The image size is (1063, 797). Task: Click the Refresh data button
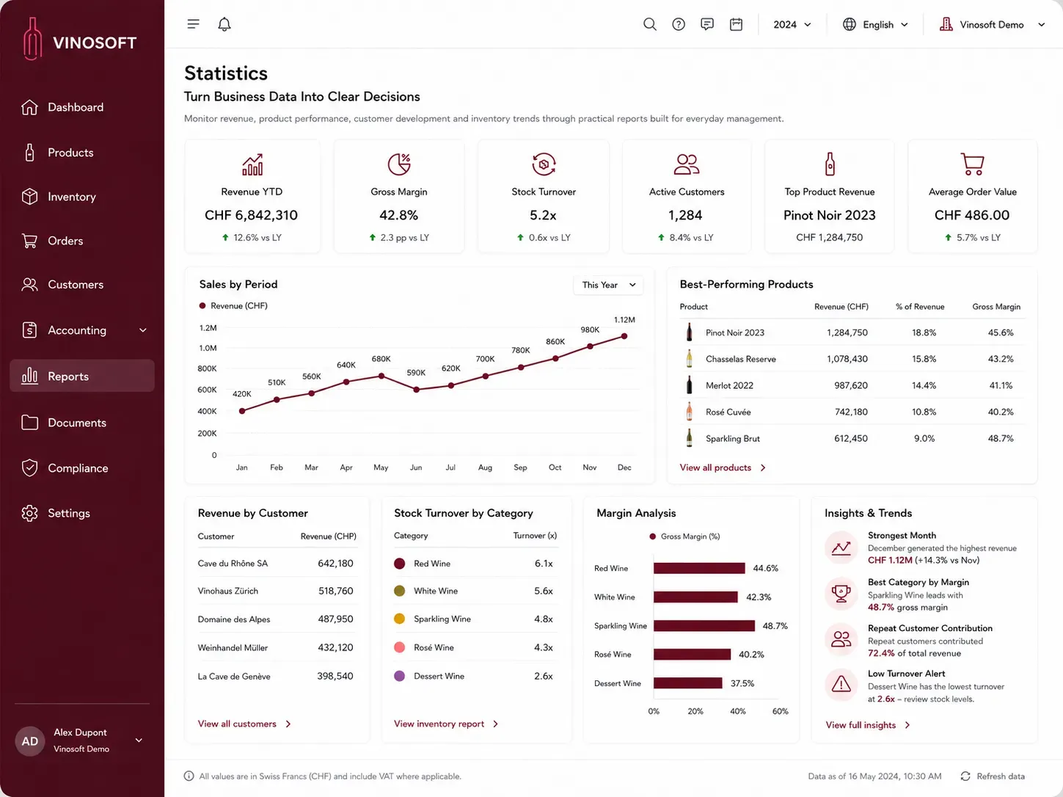[x=993, y=776]
